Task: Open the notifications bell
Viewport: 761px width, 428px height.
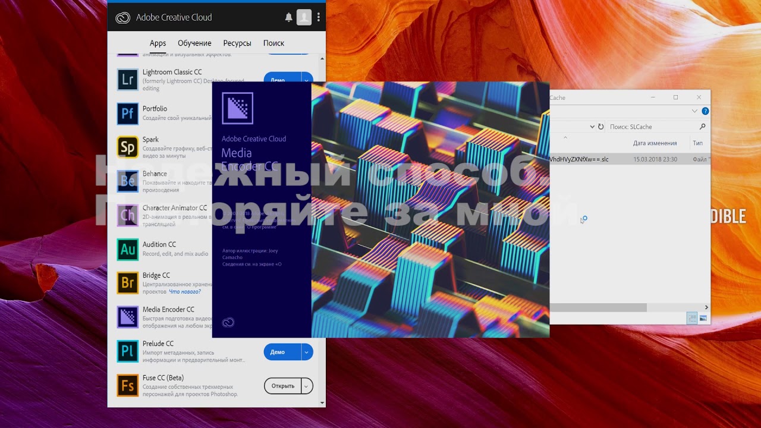Action: point(289,18)
